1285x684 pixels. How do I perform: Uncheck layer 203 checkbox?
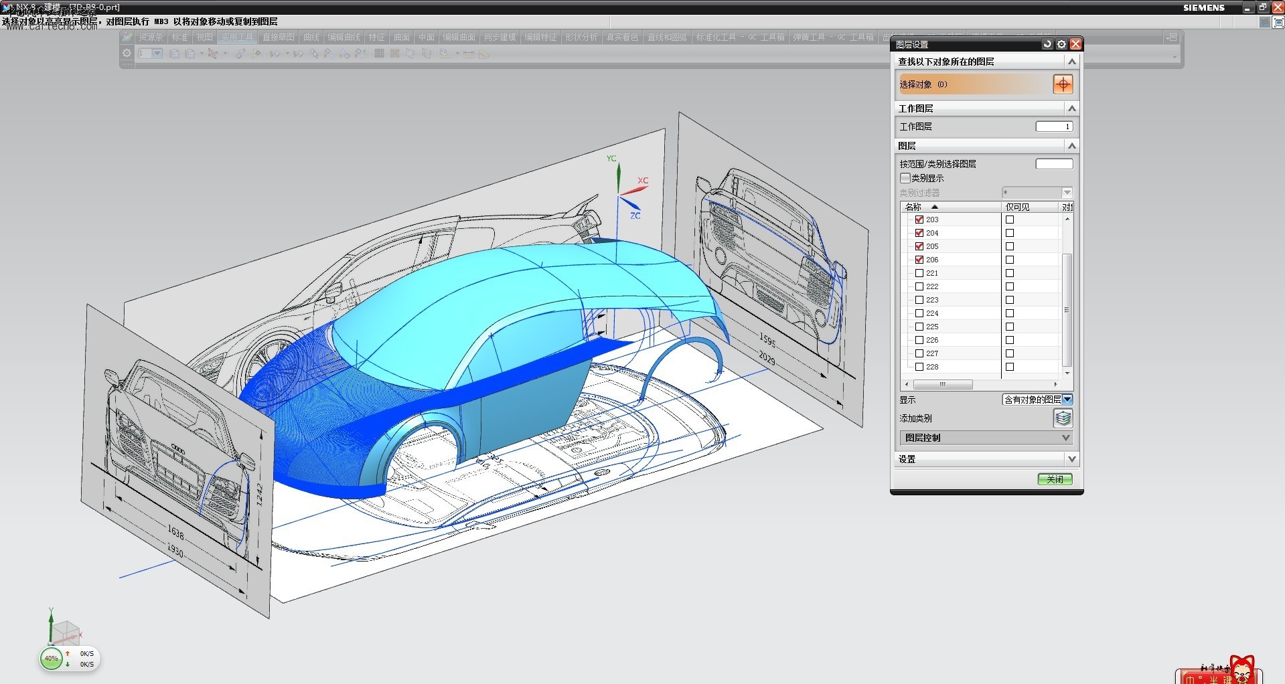[919, 220]
